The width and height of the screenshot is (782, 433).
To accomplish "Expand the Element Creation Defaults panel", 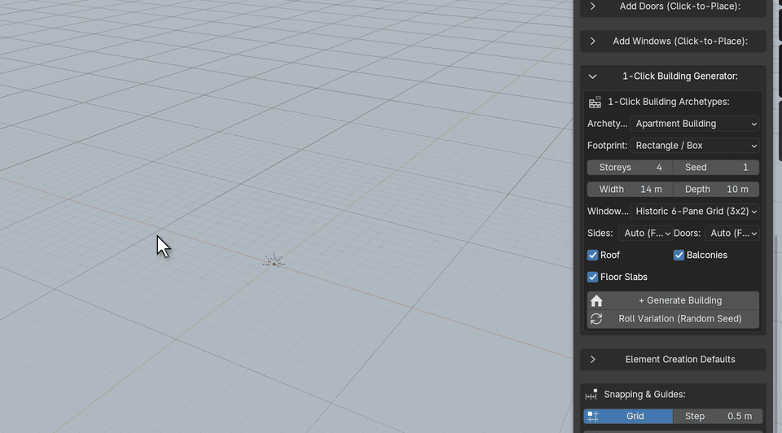I will coord(673,359).
